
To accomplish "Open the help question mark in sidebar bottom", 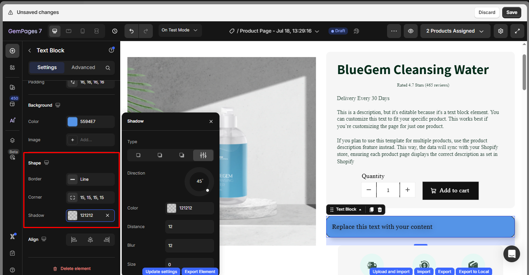I will coord(12,270).
